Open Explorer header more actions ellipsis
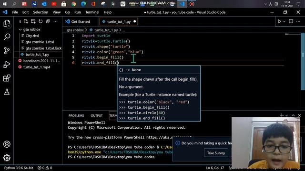 coord(55,21)
